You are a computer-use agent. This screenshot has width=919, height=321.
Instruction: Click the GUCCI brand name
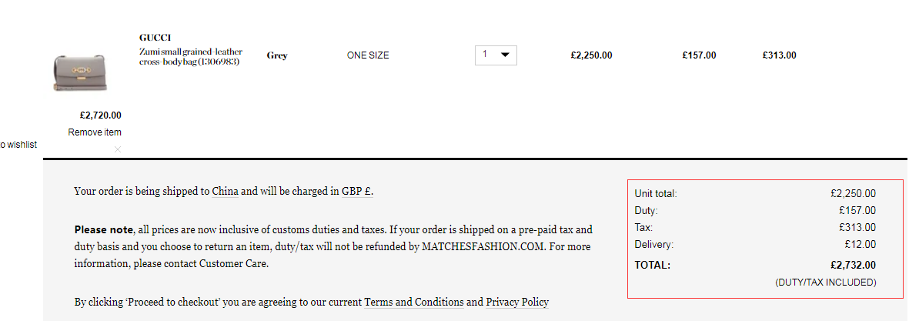[x=155, y=38]
